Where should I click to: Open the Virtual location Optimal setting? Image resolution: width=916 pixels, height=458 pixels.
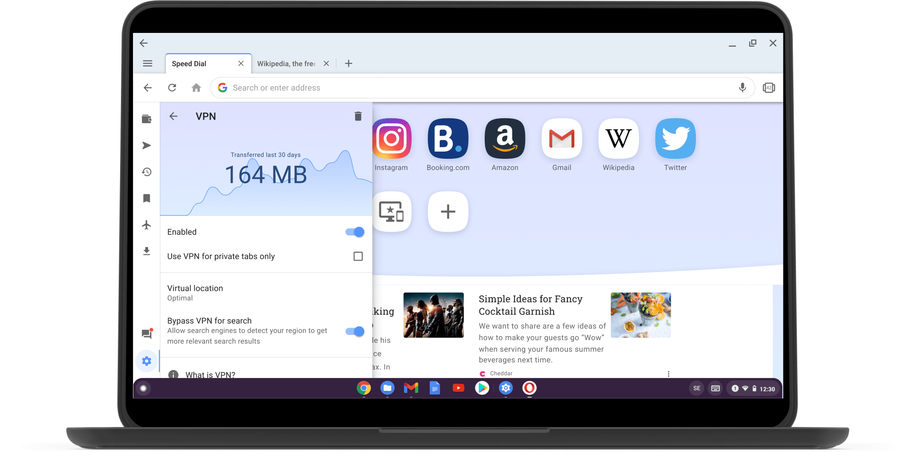pyautogui.click(x=266, y=293)
